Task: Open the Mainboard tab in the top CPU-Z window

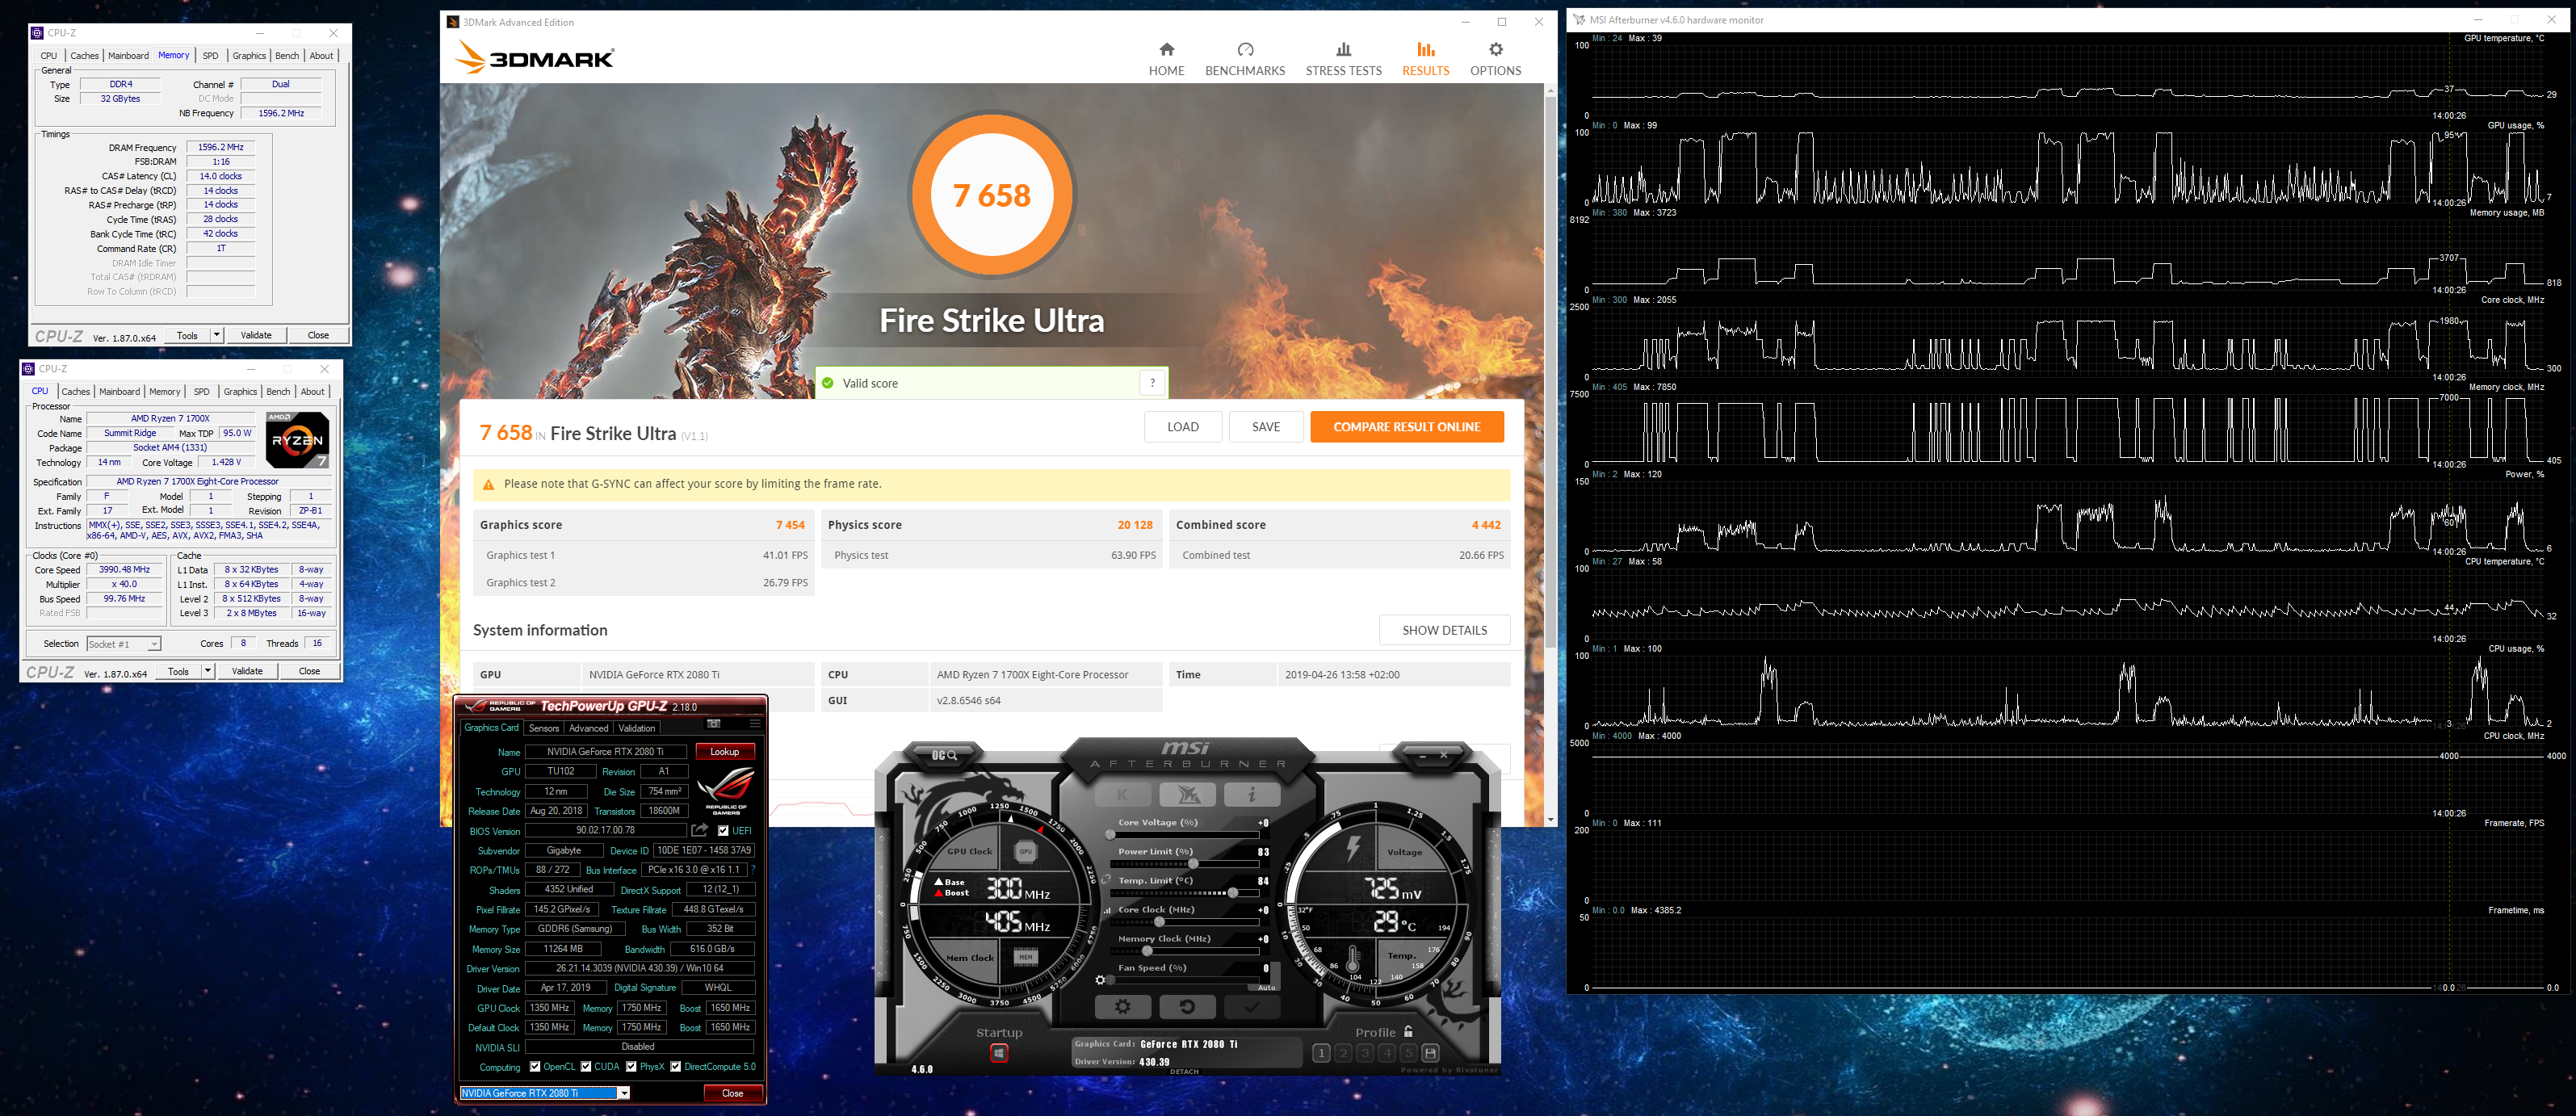Action: pyautogui.click(x=128, y=56)
